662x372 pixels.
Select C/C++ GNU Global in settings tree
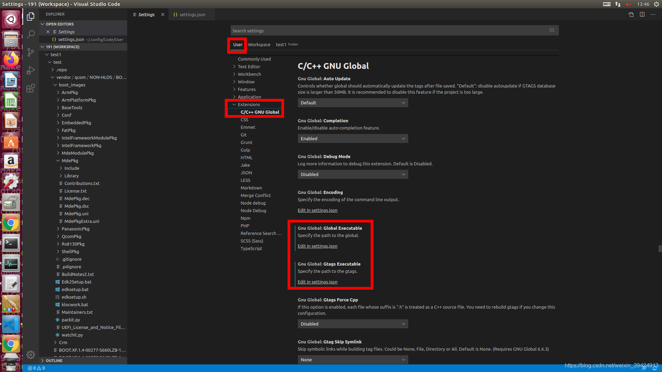point(260,112)
